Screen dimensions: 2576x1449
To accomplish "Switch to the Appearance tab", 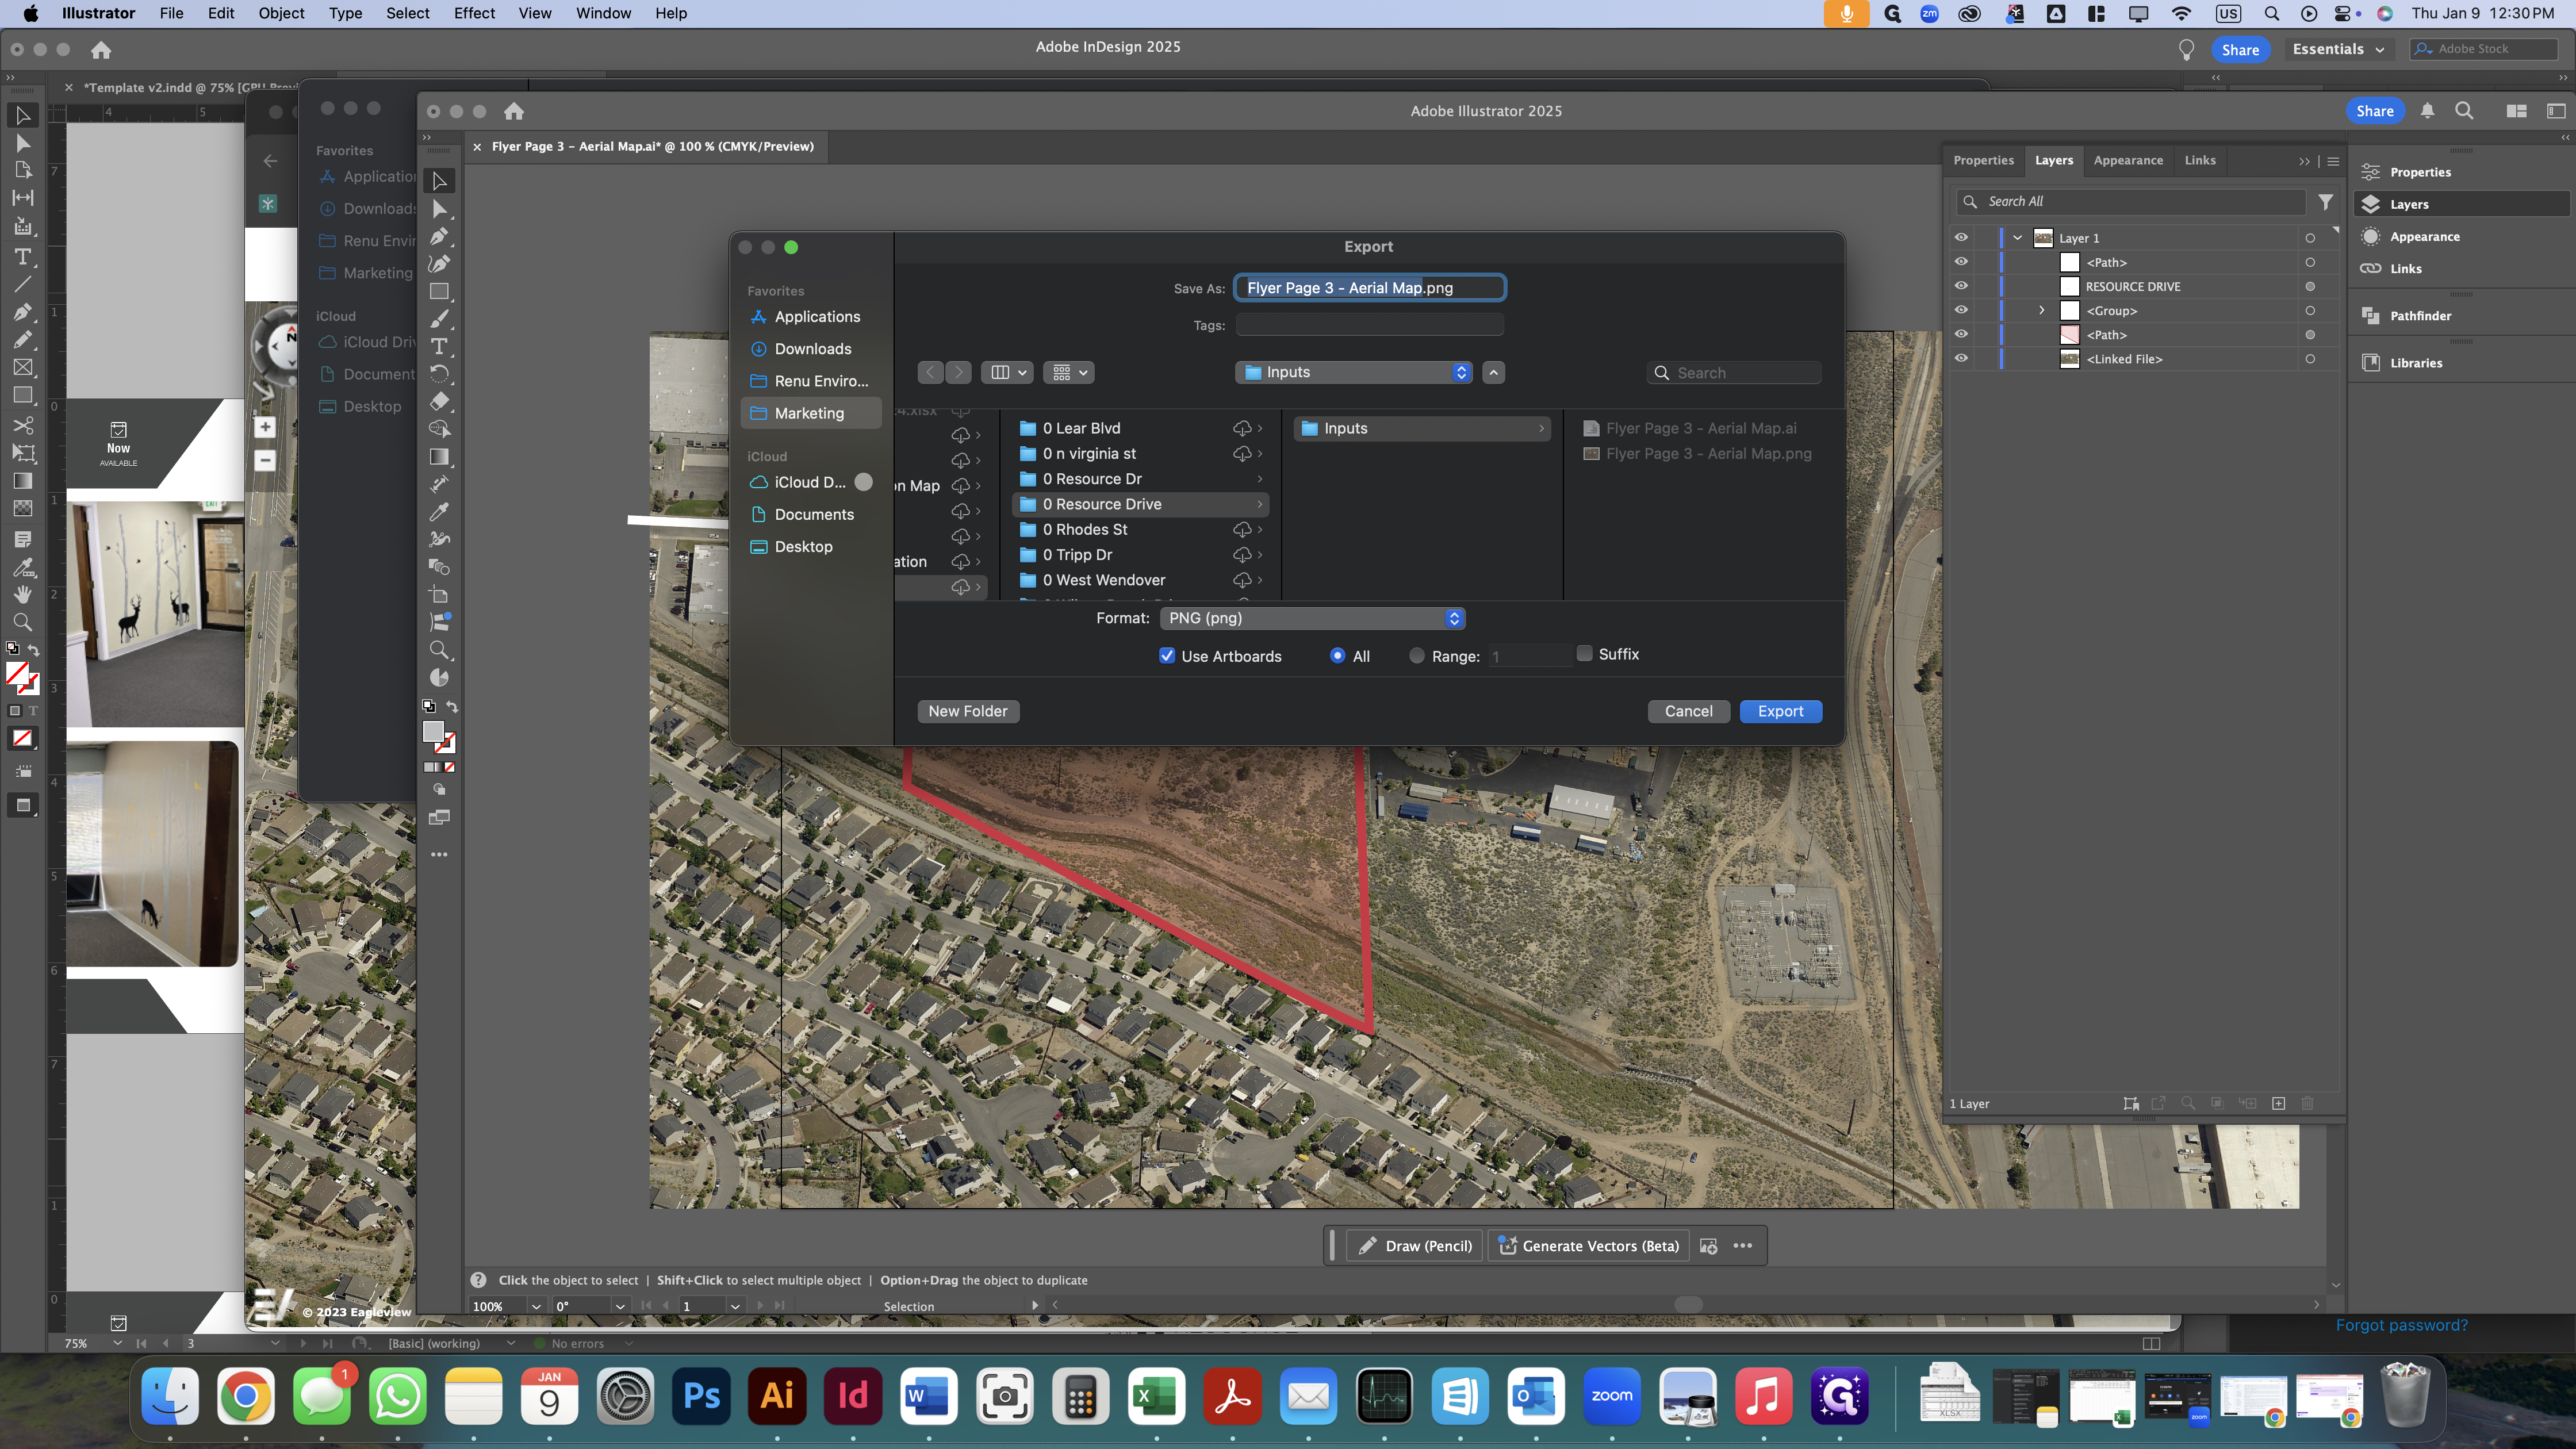I will tap(2128, 160).
